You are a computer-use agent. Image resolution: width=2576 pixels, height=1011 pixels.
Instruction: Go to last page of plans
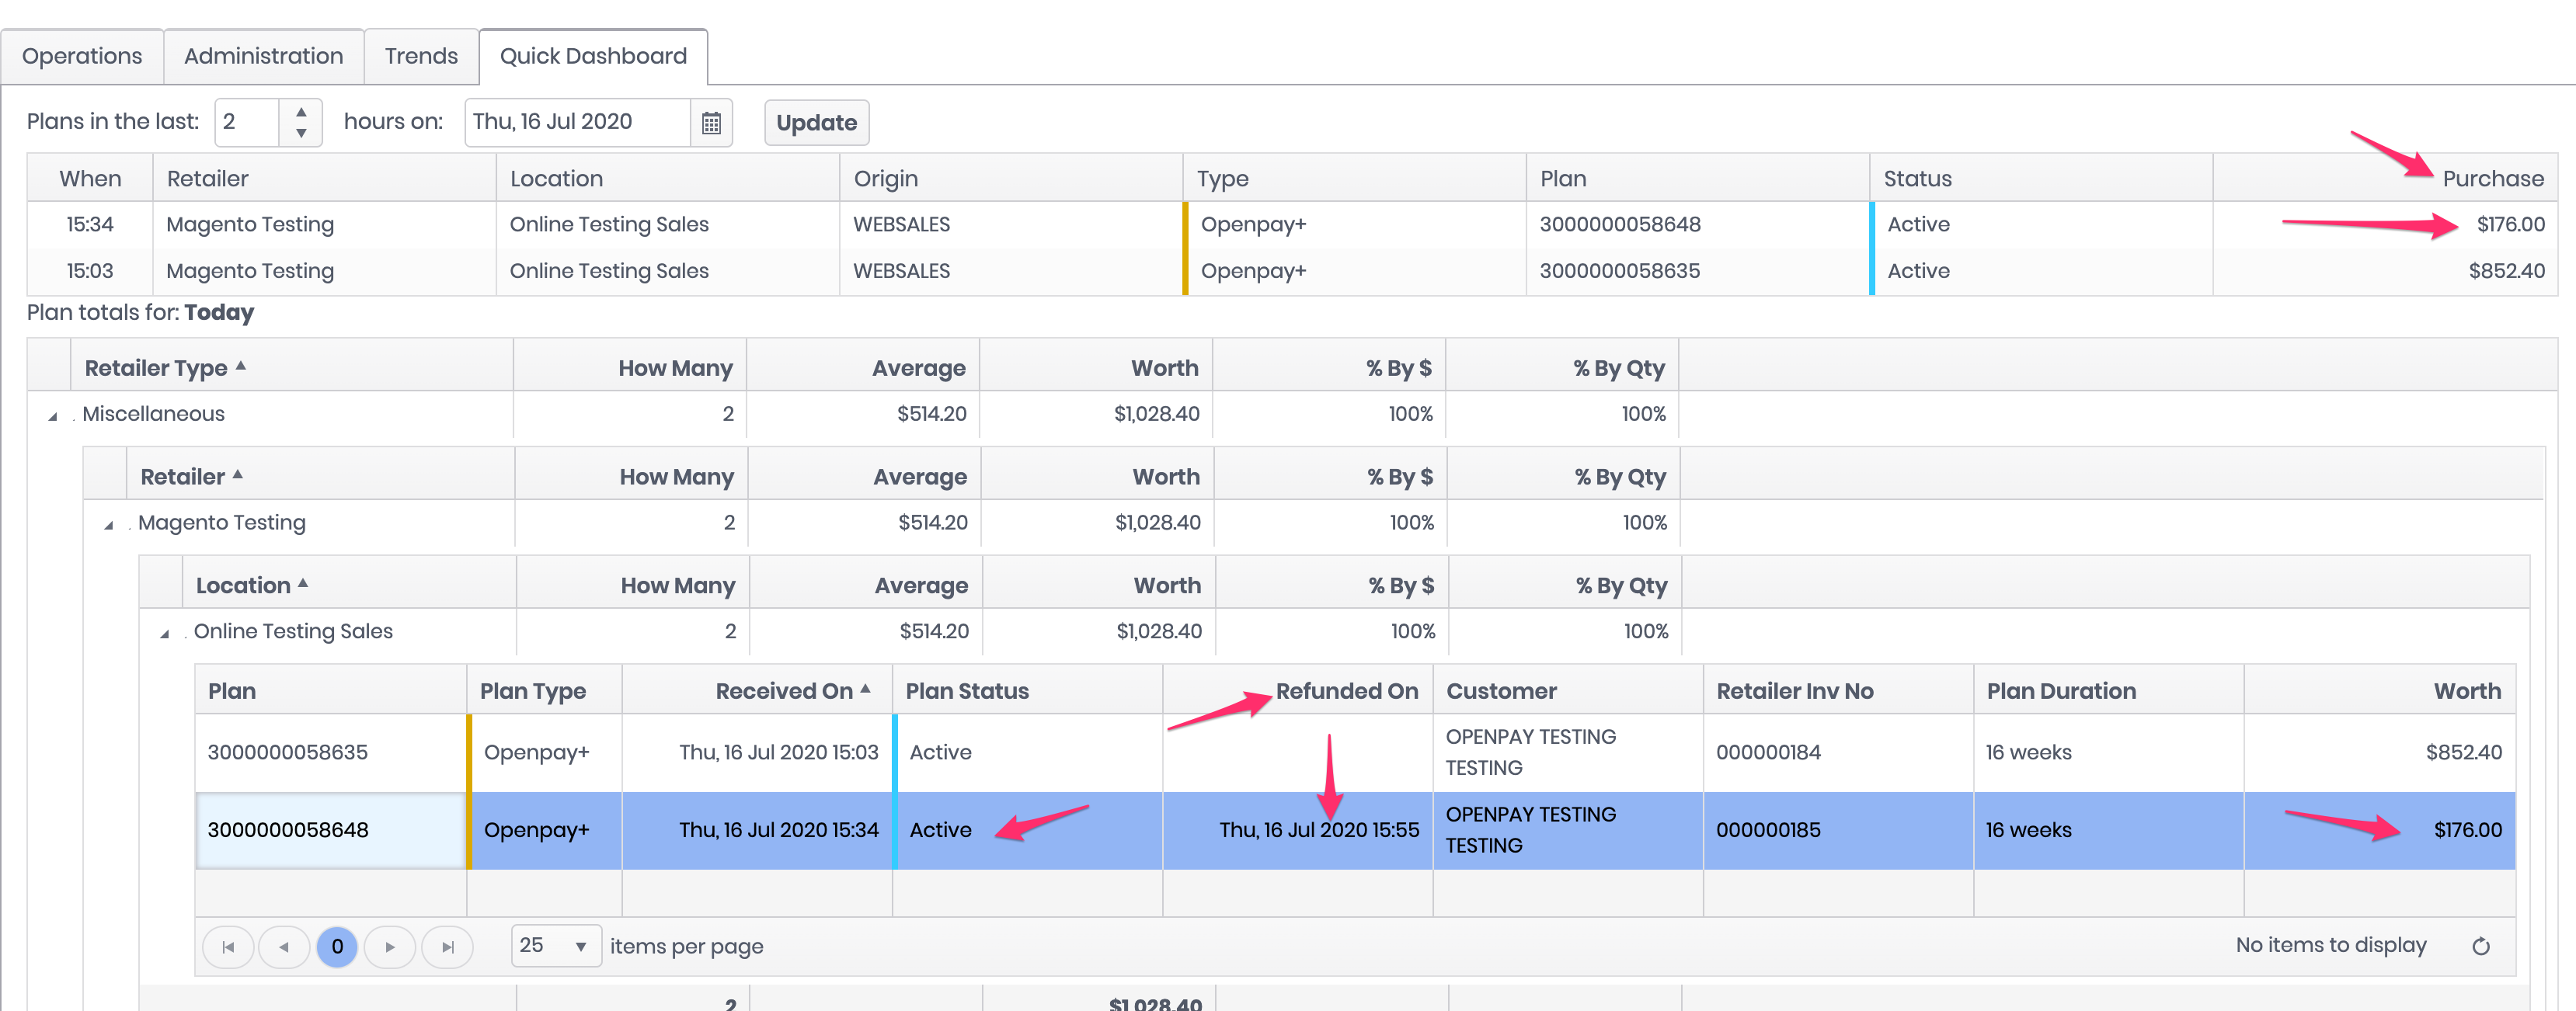447,947
